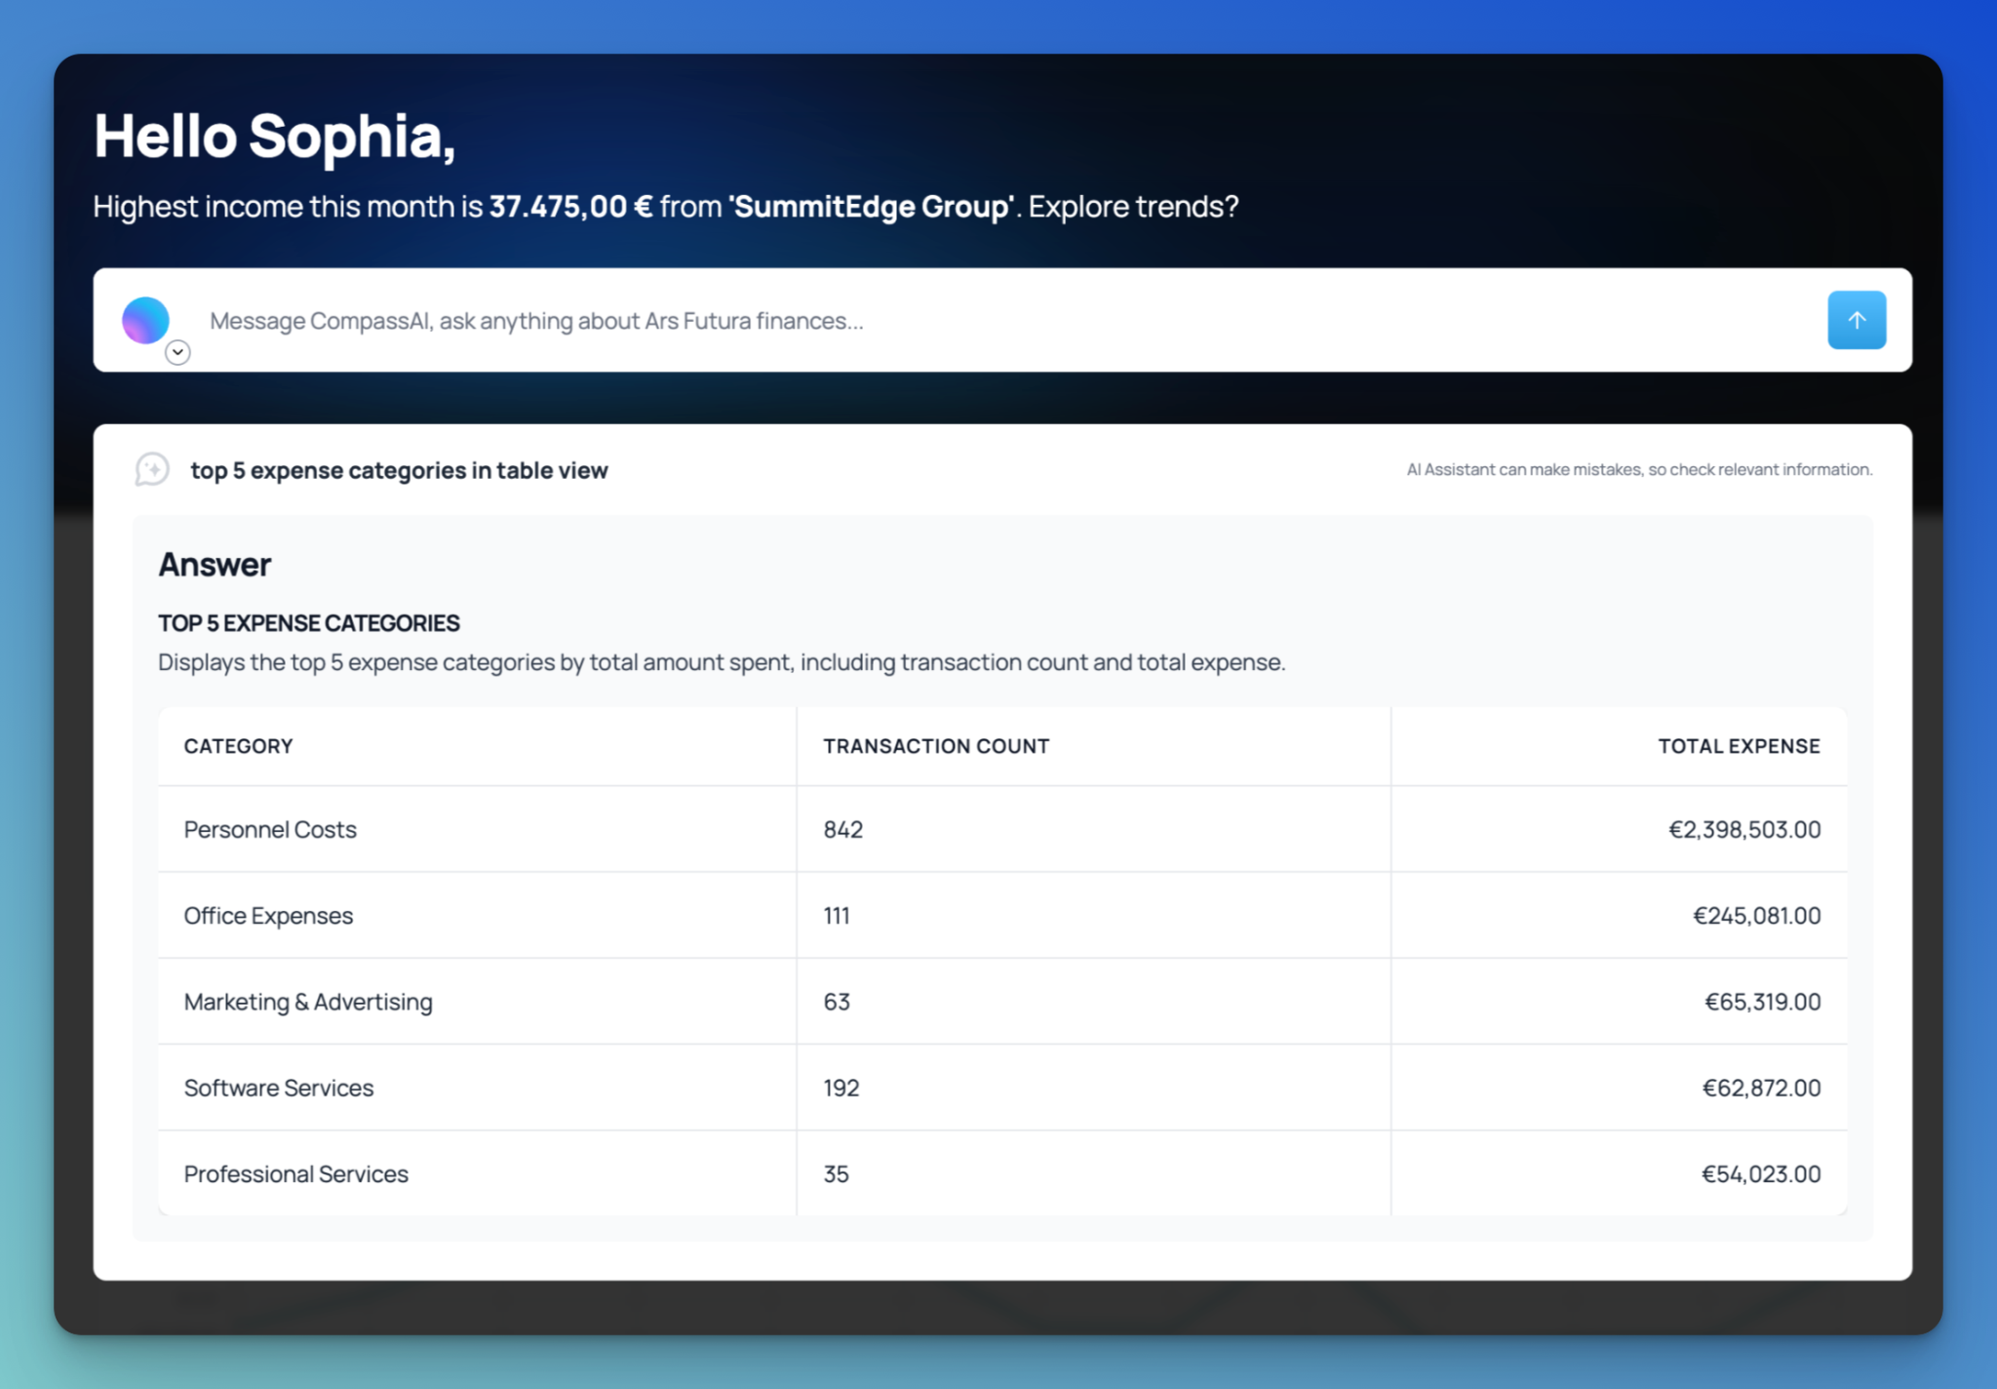
Task: Sort by TOTAL EXPENSE column header
Action: [x=1739, y=746]
